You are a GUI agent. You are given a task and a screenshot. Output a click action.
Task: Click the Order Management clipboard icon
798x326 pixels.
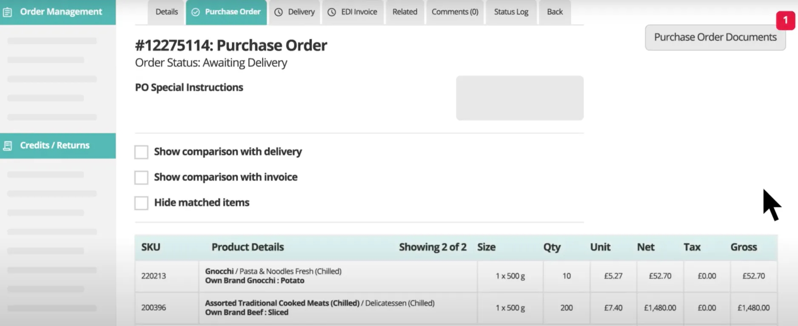7,12
